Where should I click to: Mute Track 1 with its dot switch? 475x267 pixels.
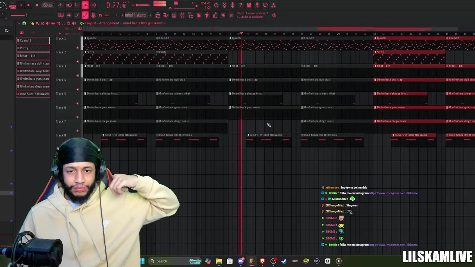(x=78, y=48)
